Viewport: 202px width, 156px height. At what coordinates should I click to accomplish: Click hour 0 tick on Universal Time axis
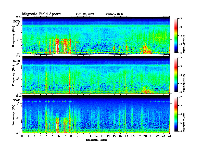point(22,136)
